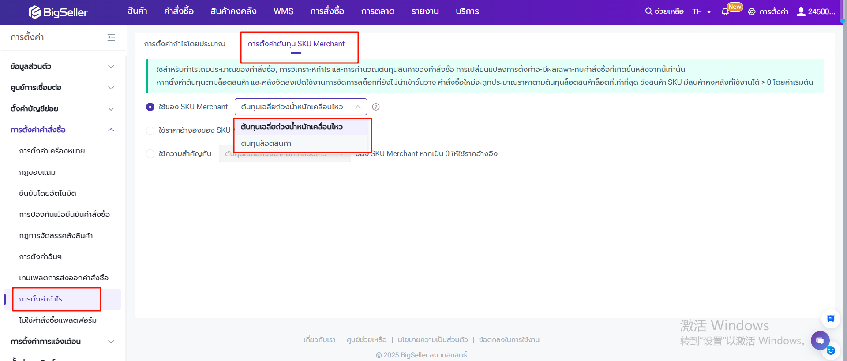The width and height of the screenshot is (847, 361).
Task: Open the 'นโยบายความเป็นส่วนตัว' footer link
Action: (432, 340)
